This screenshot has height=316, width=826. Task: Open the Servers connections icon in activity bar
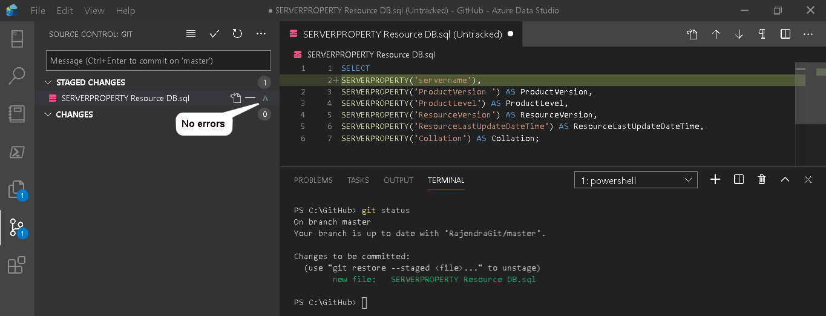click(17, 39)
